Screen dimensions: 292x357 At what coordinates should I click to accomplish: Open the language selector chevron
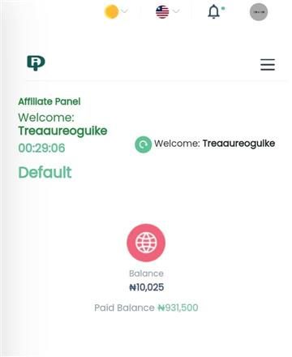(x=176, y=11)
